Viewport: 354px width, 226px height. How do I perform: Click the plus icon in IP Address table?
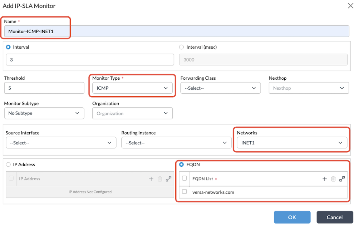pyautogui.click(x=151, y=179)
